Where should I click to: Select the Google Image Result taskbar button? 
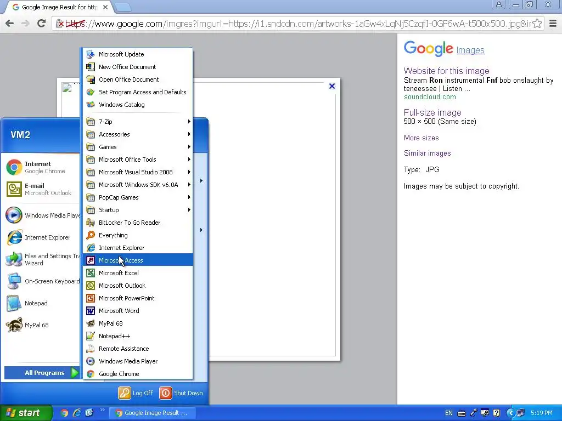[x=153, y=413]
